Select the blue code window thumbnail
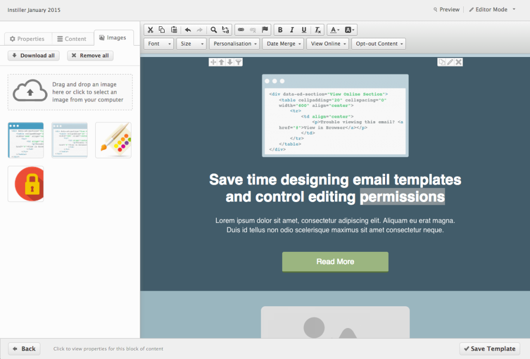The width and height of the screenshot is (530, 359). pos(26,140)
